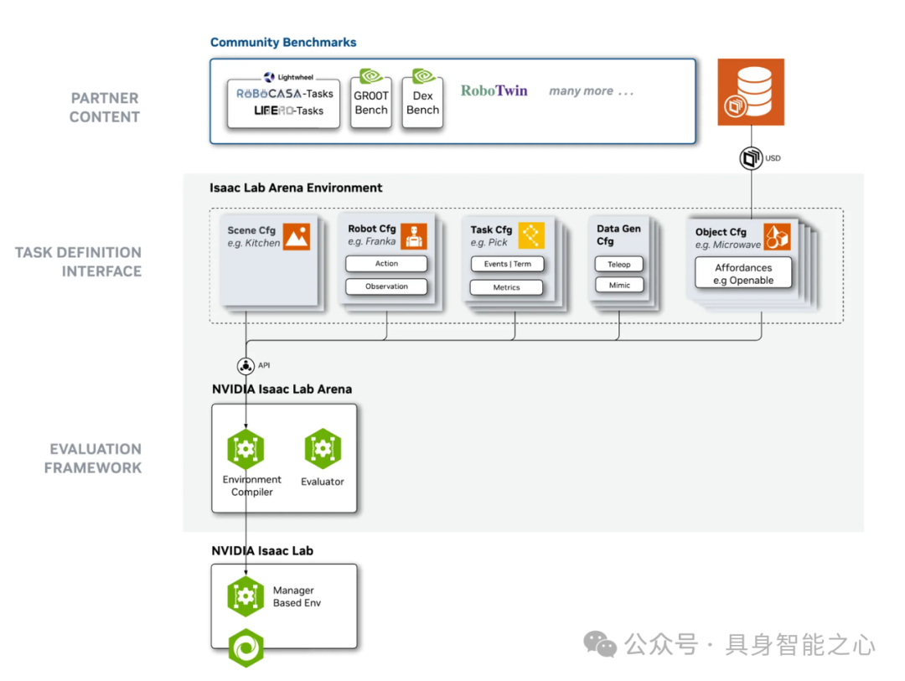The height and width of the screenshot is (681, 905).
Task: Select the Object Cfg shapes icon
Action: coord(776,237)
